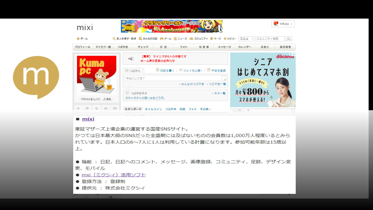This screenshot has width=373, height=210.
Task: Select the カレンダー menu tab
Action: click(x=245, y=47)
